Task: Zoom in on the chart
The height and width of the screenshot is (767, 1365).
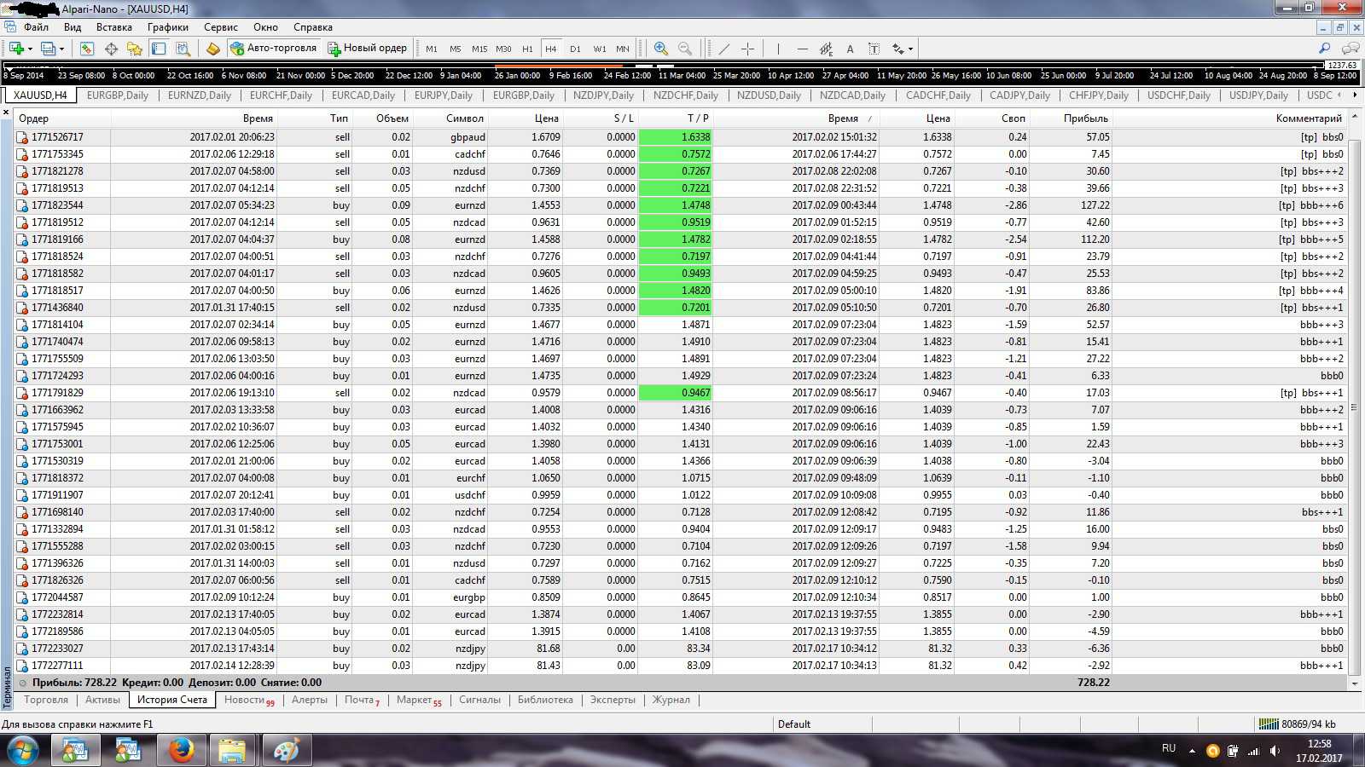Action: coord(660,49)
